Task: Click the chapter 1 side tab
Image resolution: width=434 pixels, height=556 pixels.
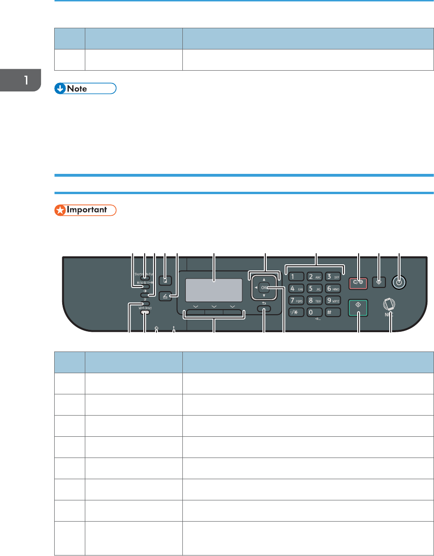Action: click(x=21, y=81)
